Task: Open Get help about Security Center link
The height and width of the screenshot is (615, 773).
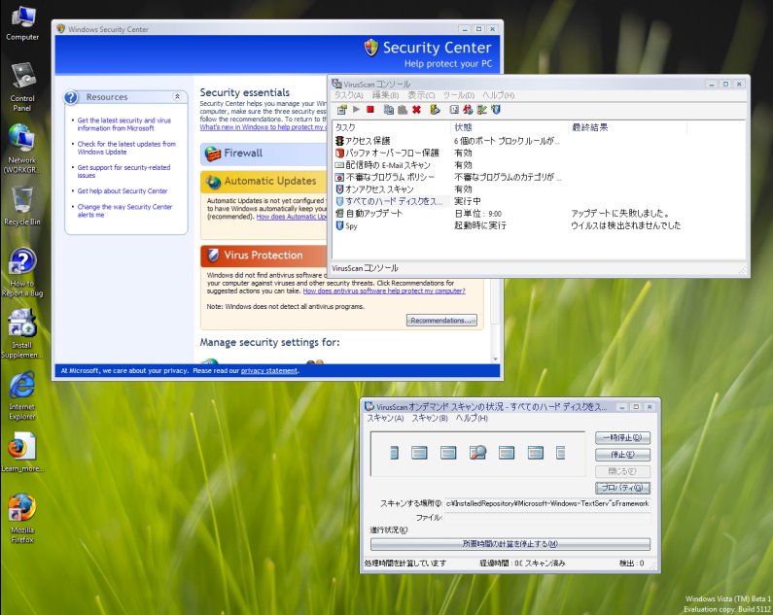Action: pos(123,191)
